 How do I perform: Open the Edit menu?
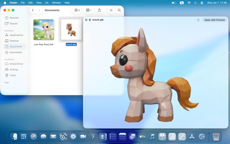point(30,3)
